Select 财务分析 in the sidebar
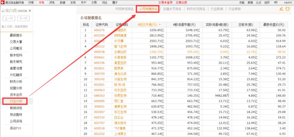This screenshot has width=294, height=137. pyautogui.click(x=16, y=81)
